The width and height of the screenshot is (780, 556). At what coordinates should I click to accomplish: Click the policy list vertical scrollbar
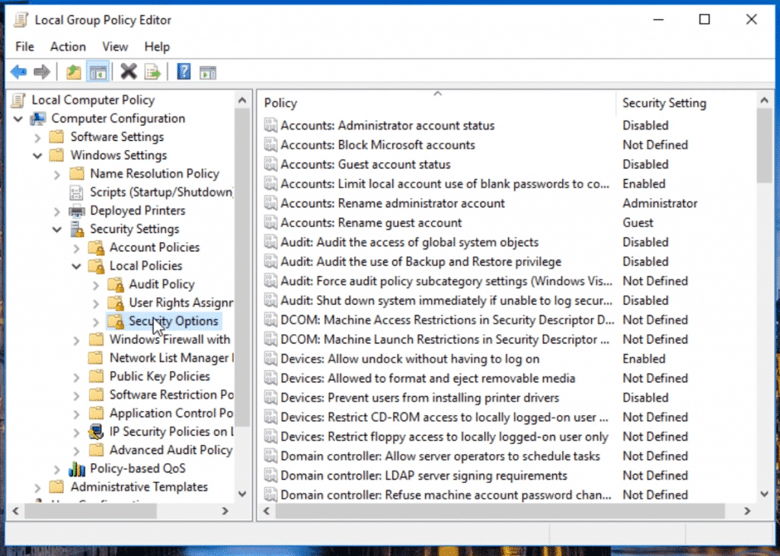[764, 305]
